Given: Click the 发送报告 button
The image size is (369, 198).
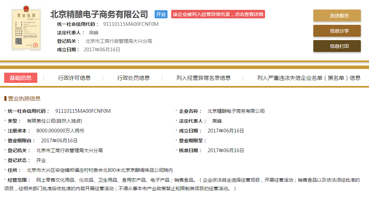Looking at the screenshot, I should point(337,16).
